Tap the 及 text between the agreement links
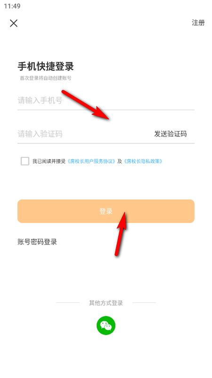 (x=120, y=161)
